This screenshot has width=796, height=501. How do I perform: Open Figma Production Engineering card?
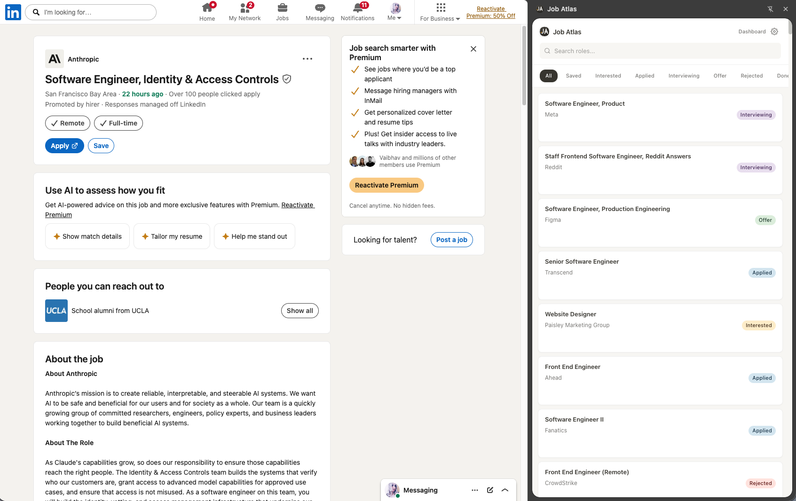(660, 223)
